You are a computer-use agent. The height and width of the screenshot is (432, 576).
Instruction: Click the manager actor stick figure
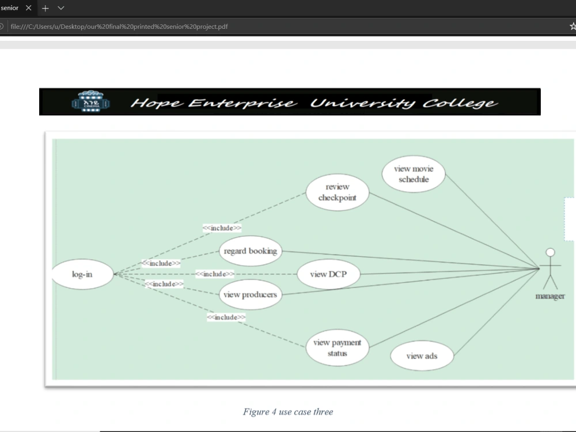550,269
